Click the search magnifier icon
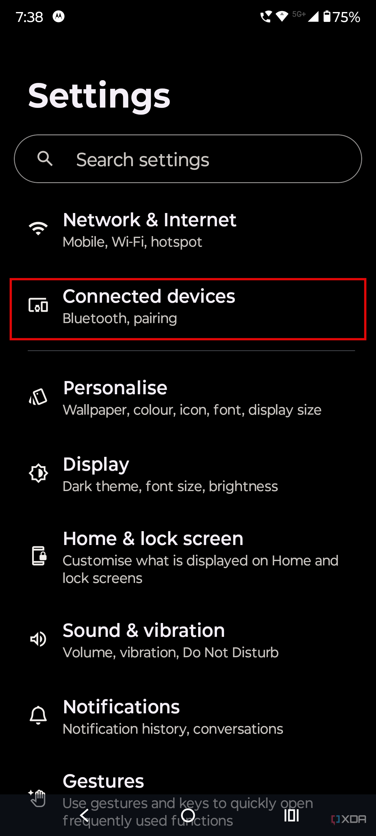Viewport: 376px width, 836px height. pos(45,159)
